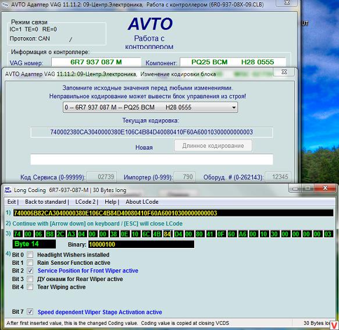Open LCode 2 menu item
This screenshot has height=330, width=339.
point(85,202)
